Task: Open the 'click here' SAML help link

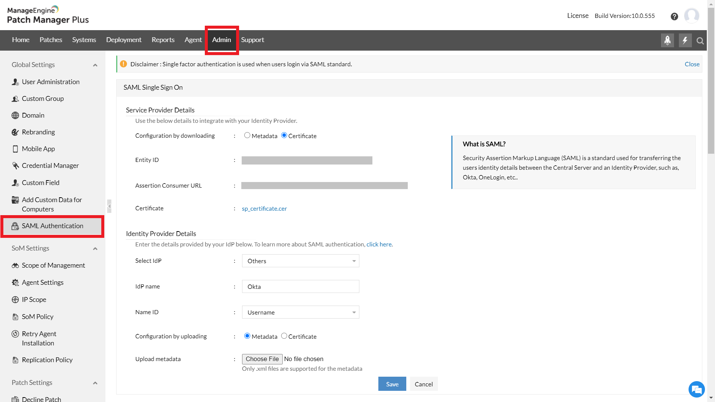Action: [379, 244]
